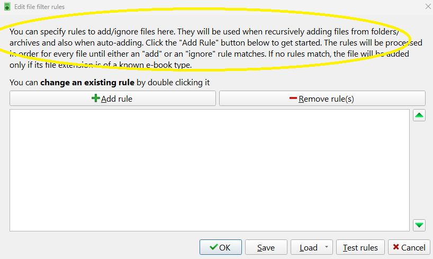Open the Test rules dialog
Viewport: 433px width, 259px height.
pos(360,247)
